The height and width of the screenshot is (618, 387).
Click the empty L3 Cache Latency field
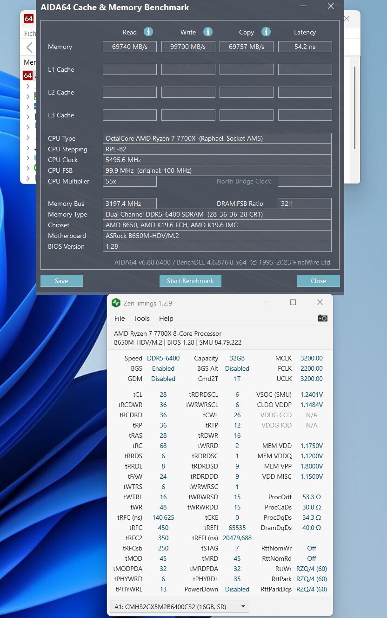point(305,115)
